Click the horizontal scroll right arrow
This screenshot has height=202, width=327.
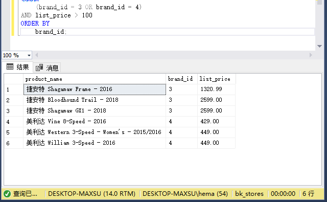[x=311, y=55]
